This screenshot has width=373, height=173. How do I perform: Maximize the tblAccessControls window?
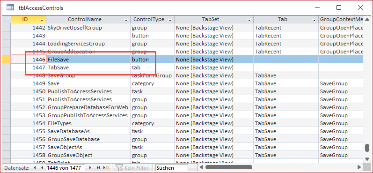click(339, 8)
